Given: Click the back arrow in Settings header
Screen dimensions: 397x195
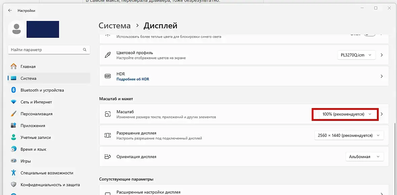Looking at the screenshot, I should pos(10,10).
